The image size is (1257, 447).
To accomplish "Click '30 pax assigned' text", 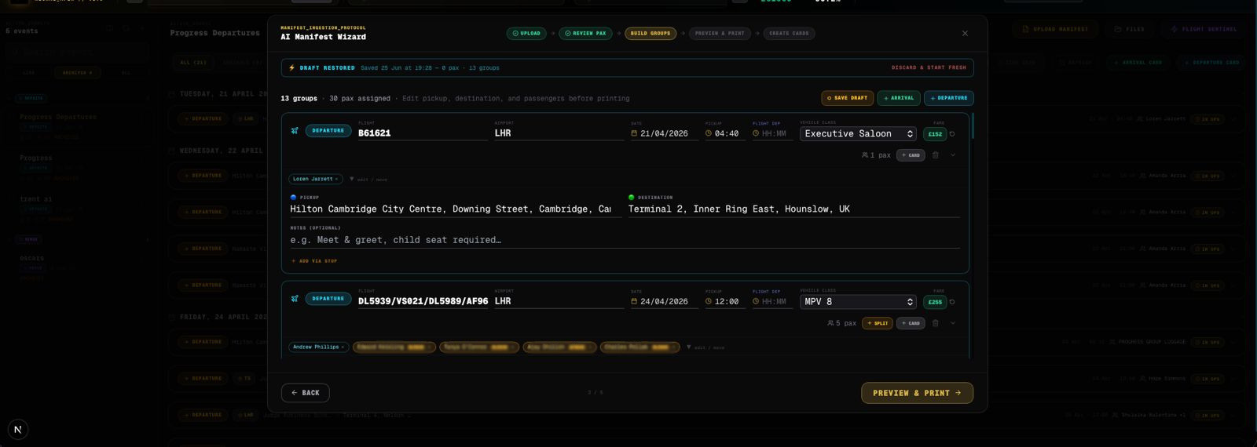I will coord(360,99).
